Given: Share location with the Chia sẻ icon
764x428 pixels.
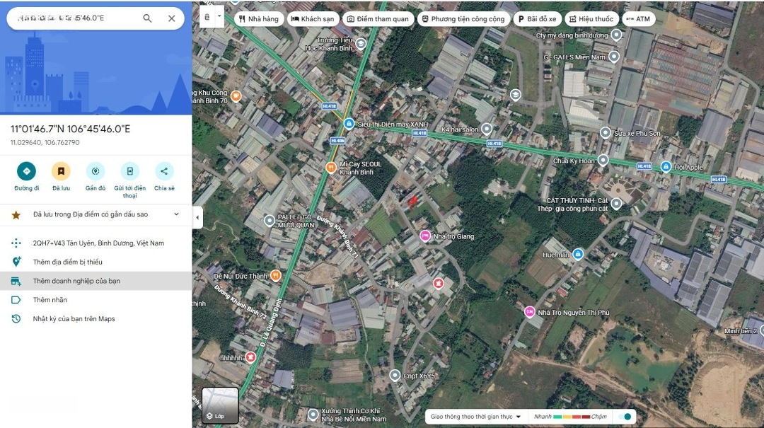Looking at the screenshot, I should pos(164,171).
